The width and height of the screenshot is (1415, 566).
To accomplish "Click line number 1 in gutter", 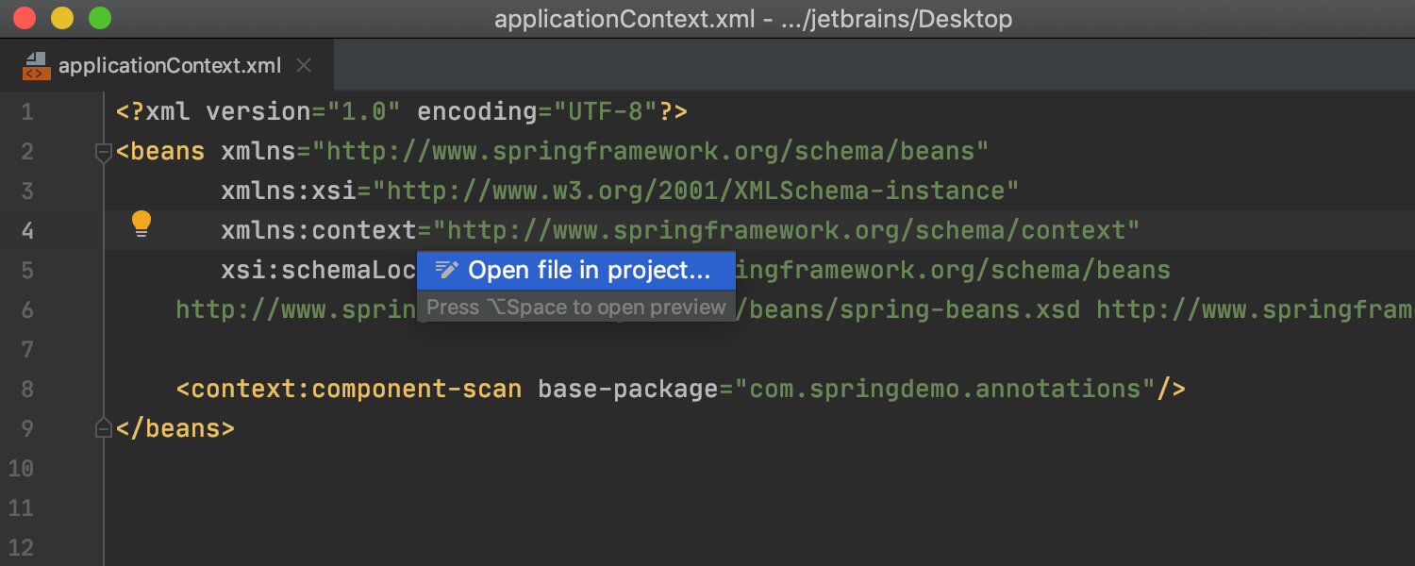I will tap(26, 112).
